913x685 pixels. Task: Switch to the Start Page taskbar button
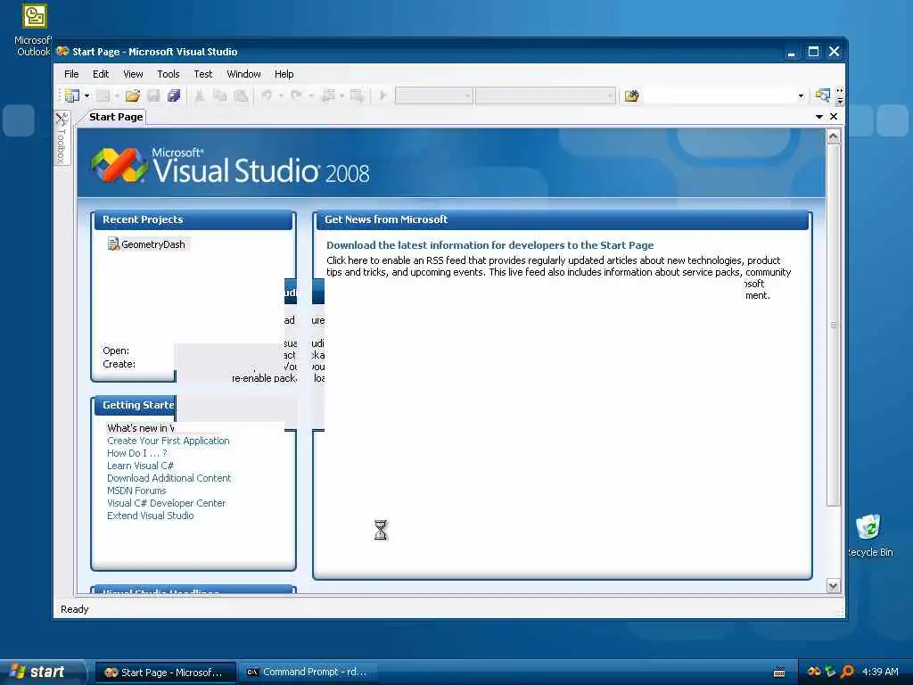click(x=166, y=673)
